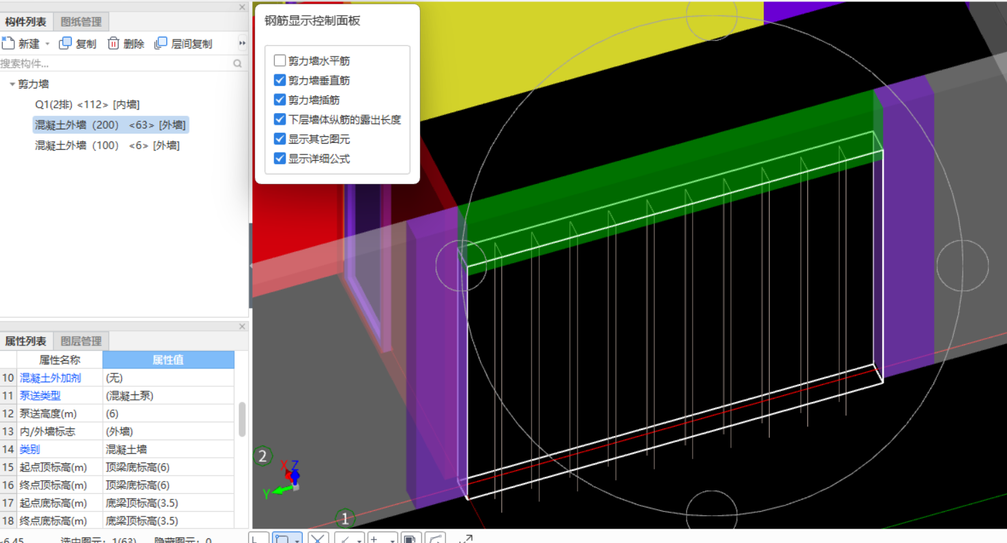Switch to 图纸管理 tab

(x=80, y=22)
